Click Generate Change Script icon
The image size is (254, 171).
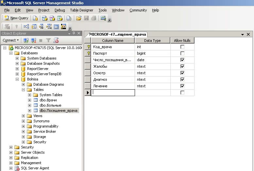pos(7,26)
